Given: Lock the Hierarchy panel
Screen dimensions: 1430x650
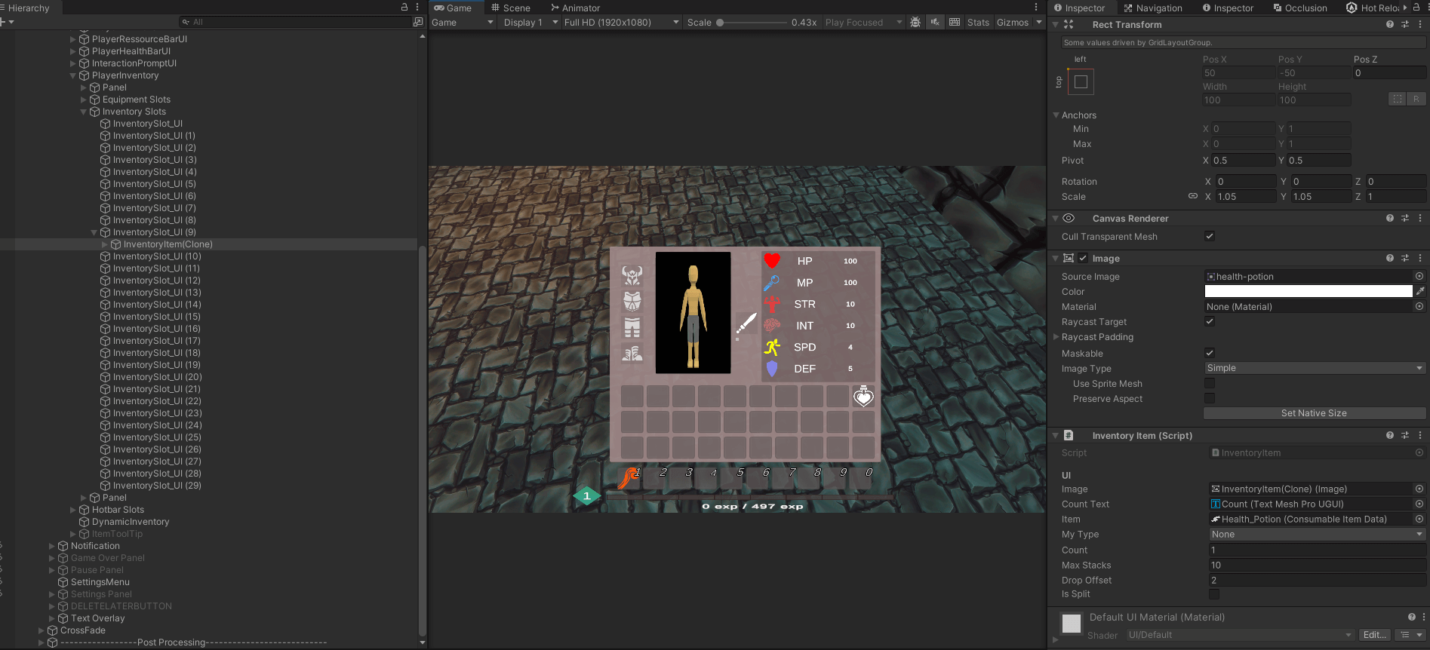Looking at the screenshot, I should [x=404, y=7].
